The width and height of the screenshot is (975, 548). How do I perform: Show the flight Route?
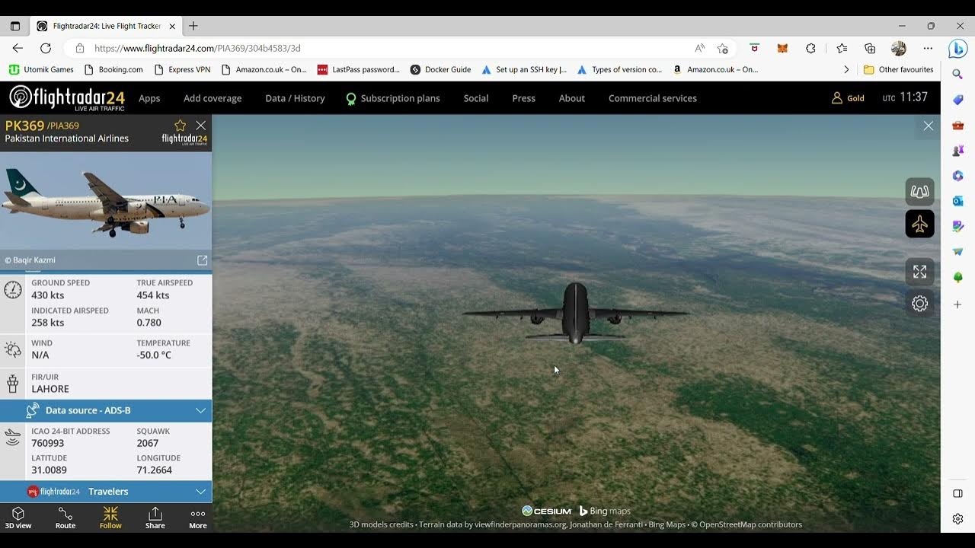click(x=66, y=518)
